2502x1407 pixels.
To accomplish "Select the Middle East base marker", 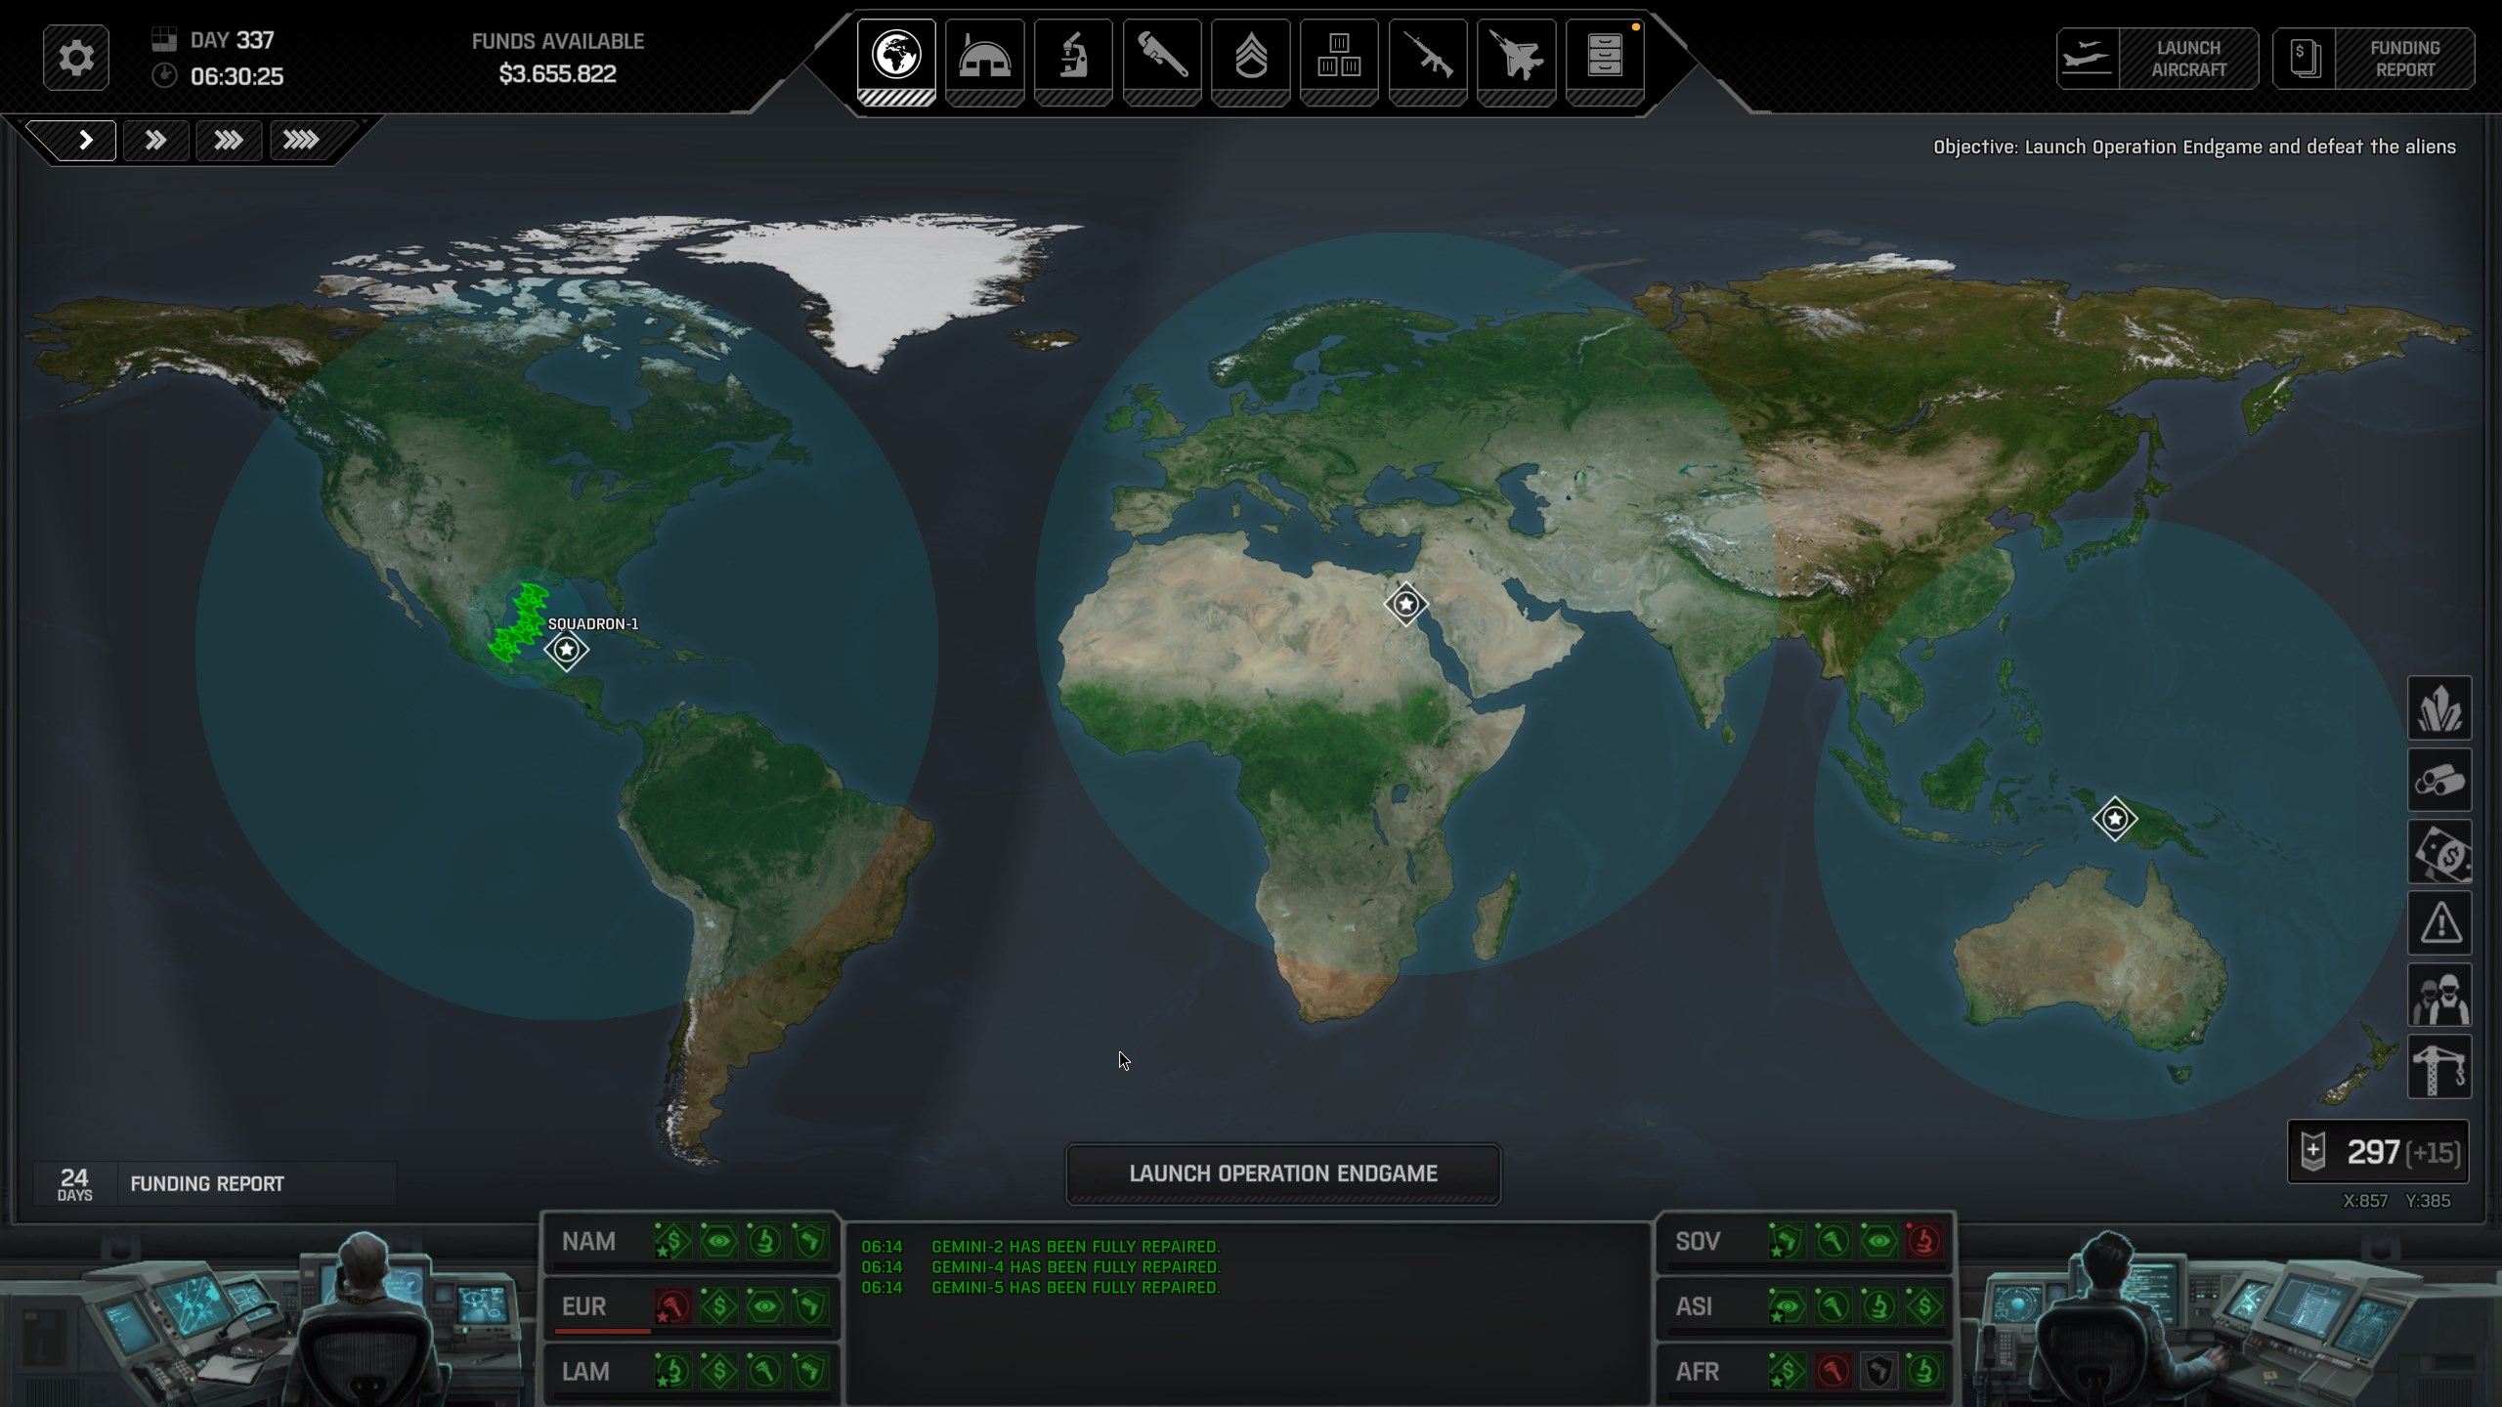I will [1405, 604].
